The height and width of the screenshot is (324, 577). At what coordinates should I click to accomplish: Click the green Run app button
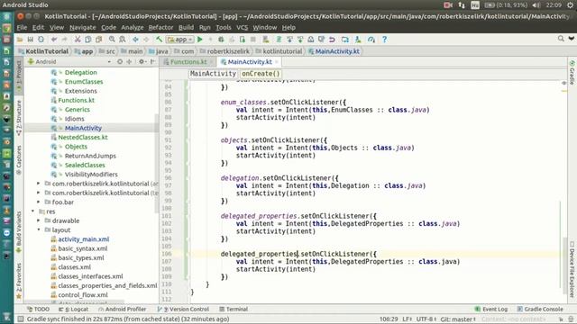[x=200, y=40]
